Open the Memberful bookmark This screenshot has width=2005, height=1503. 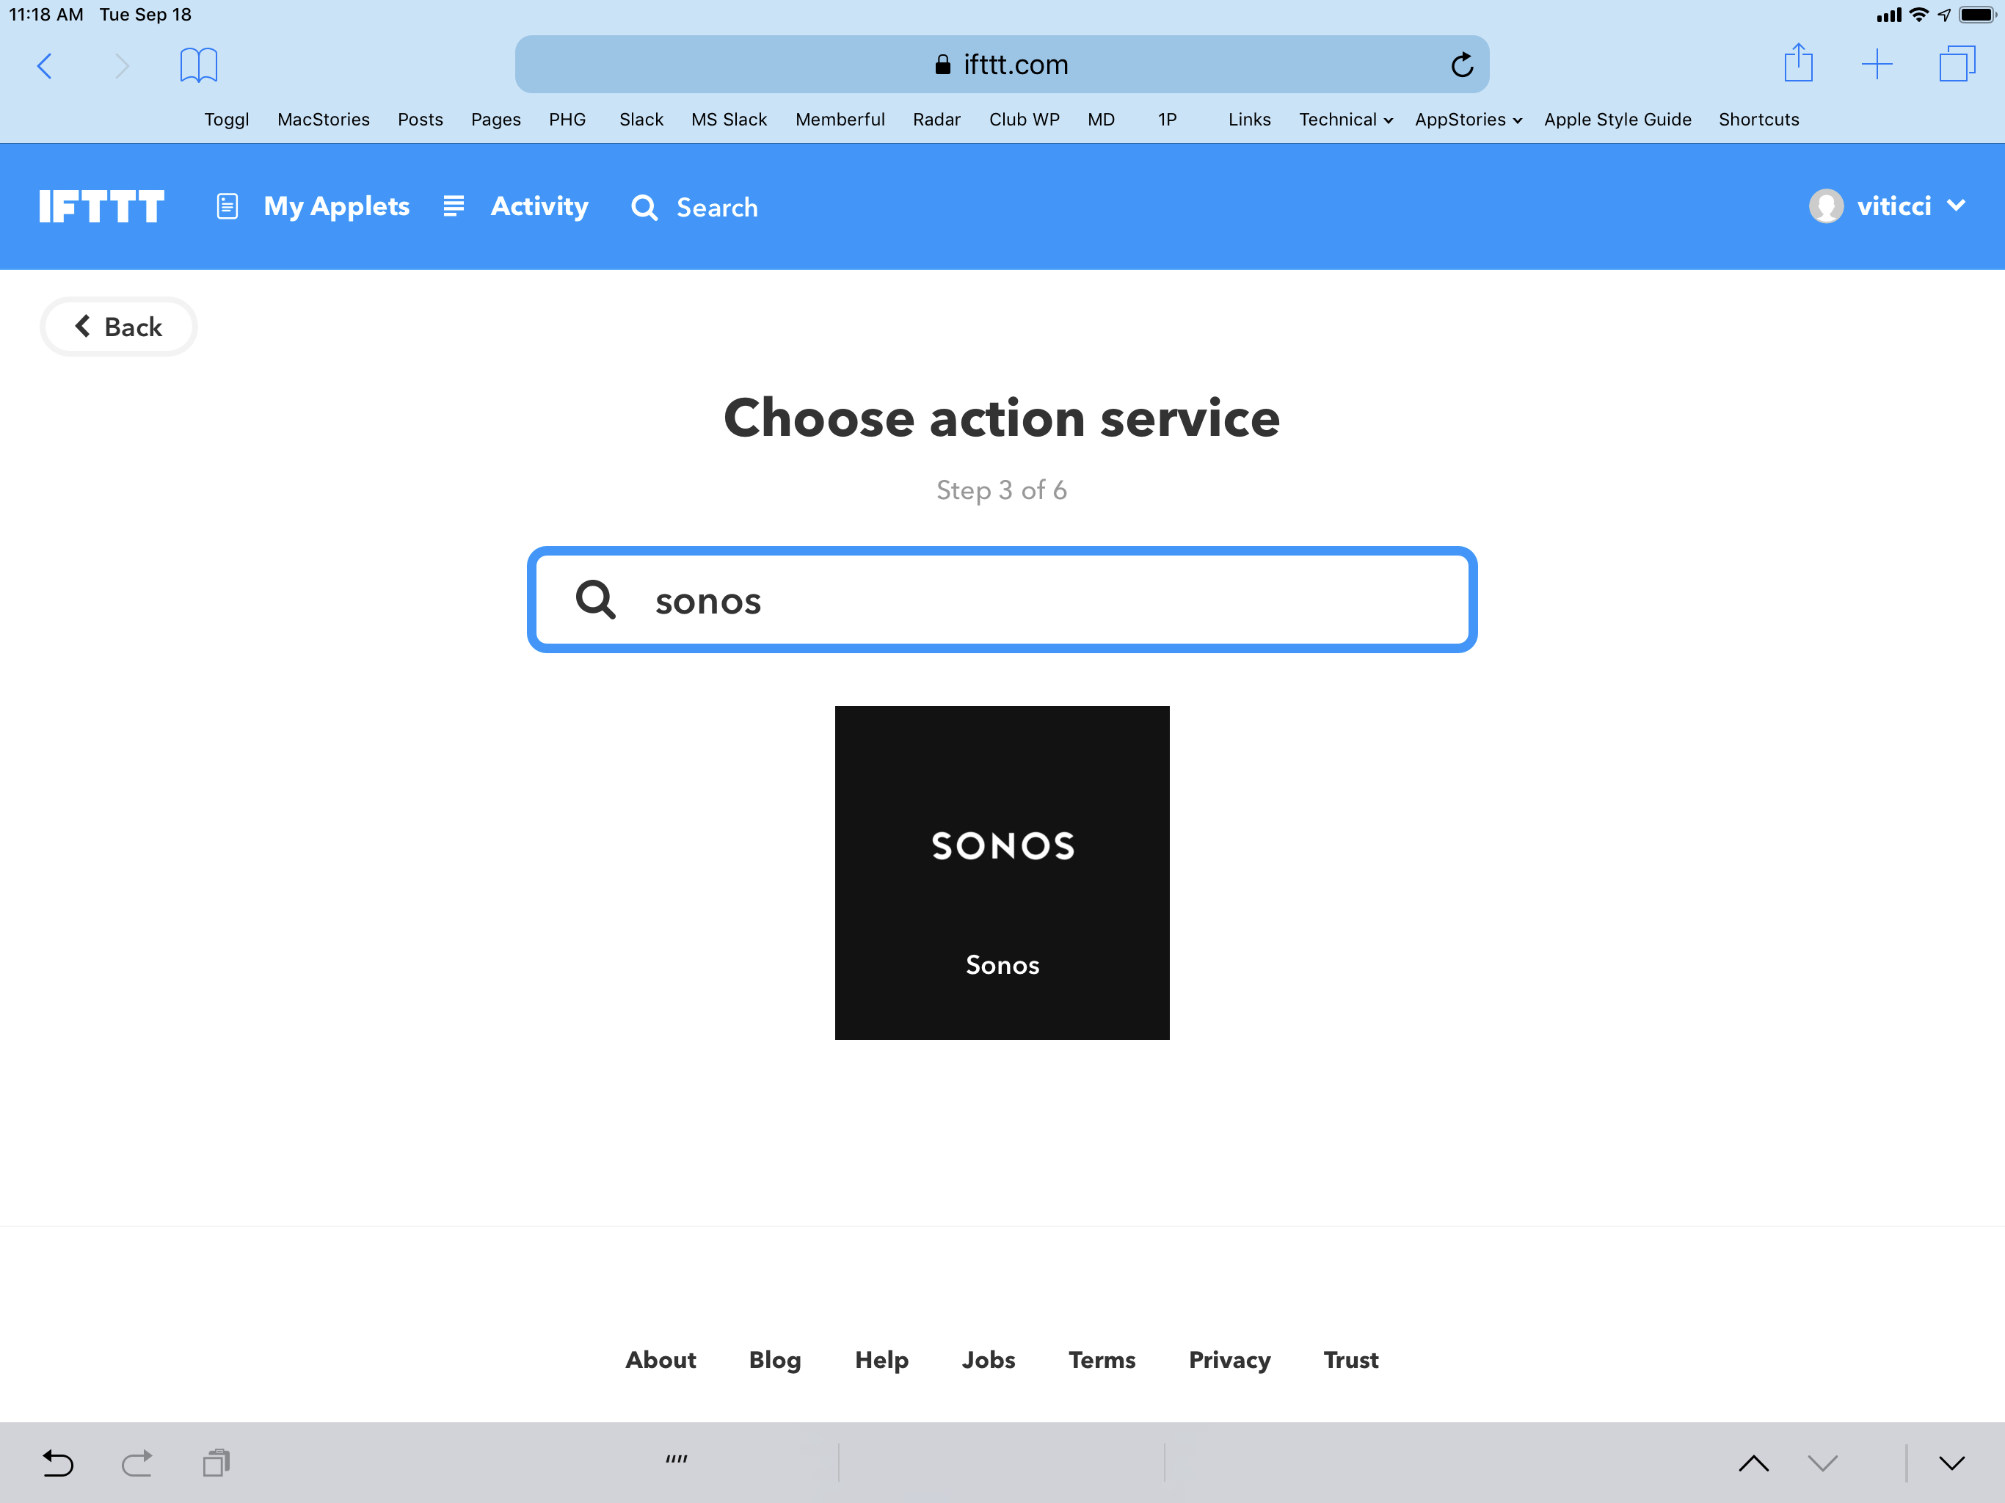point(840,120)
